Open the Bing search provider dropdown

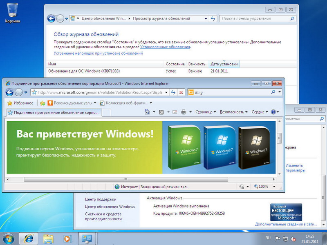280,92
